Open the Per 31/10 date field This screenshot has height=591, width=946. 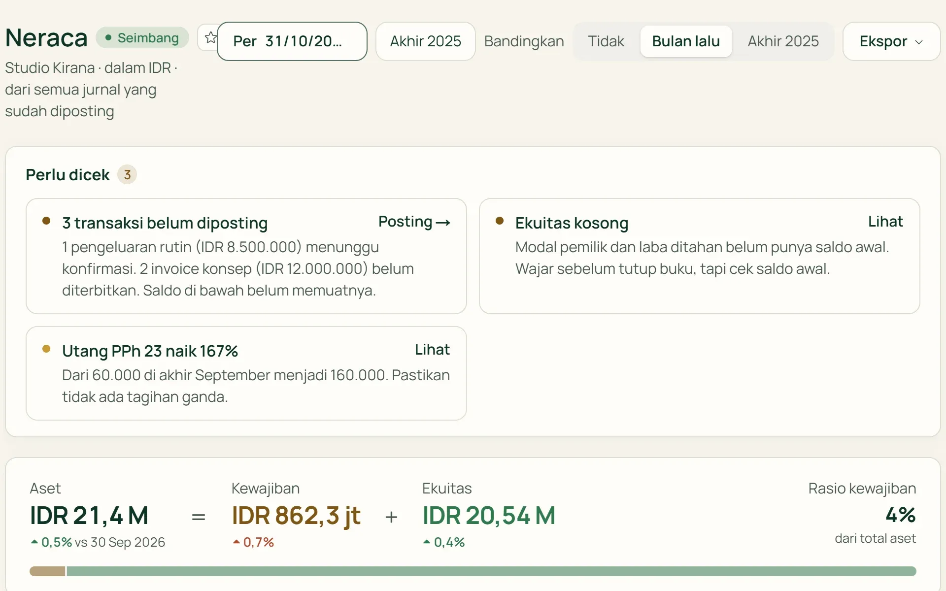292,41
